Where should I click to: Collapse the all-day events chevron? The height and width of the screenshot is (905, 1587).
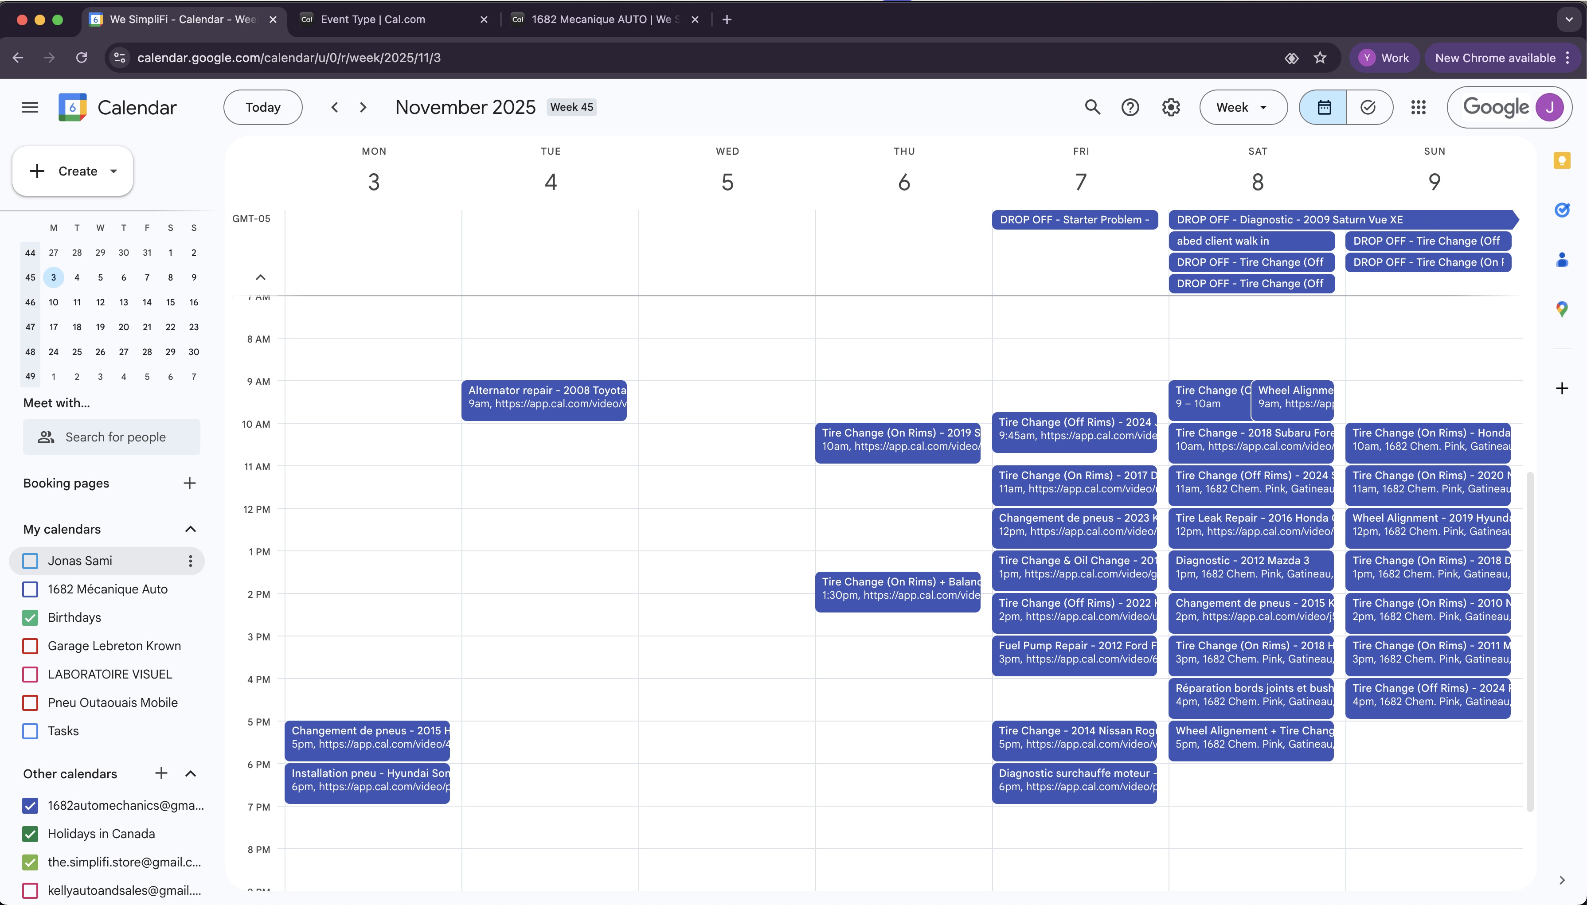261,277
